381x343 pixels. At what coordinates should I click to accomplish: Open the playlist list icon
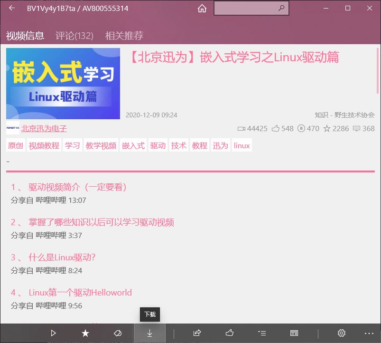tap(262, 333)
